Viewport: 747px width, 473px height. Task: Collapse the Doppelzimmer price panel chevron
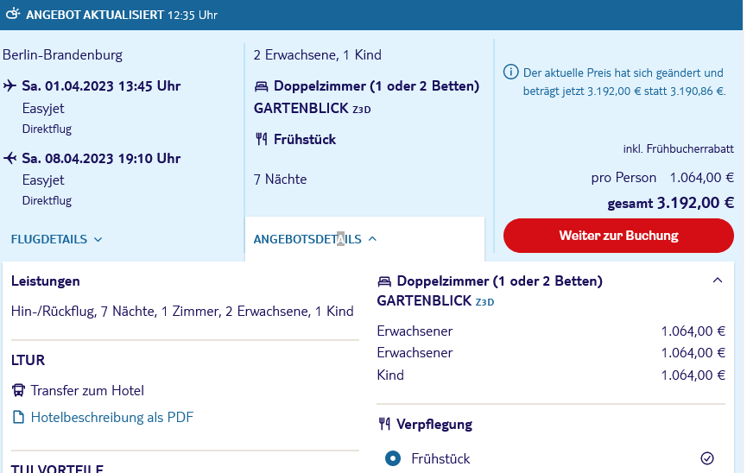(717, 281)
